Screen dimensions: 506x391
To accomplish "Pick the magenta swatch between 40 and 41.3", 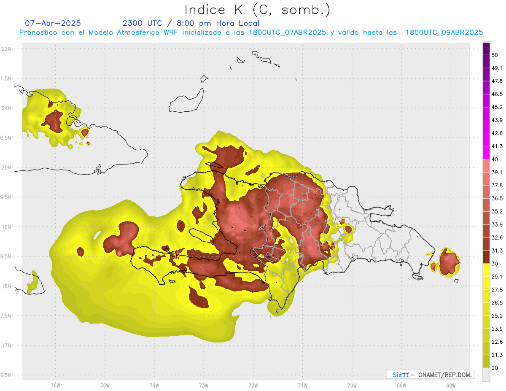I will [486, 153].
